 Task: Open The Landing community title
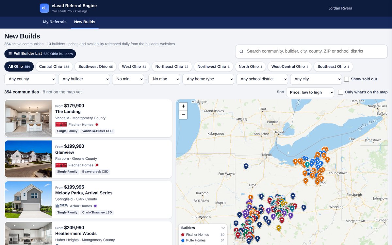tap(68, 112)
